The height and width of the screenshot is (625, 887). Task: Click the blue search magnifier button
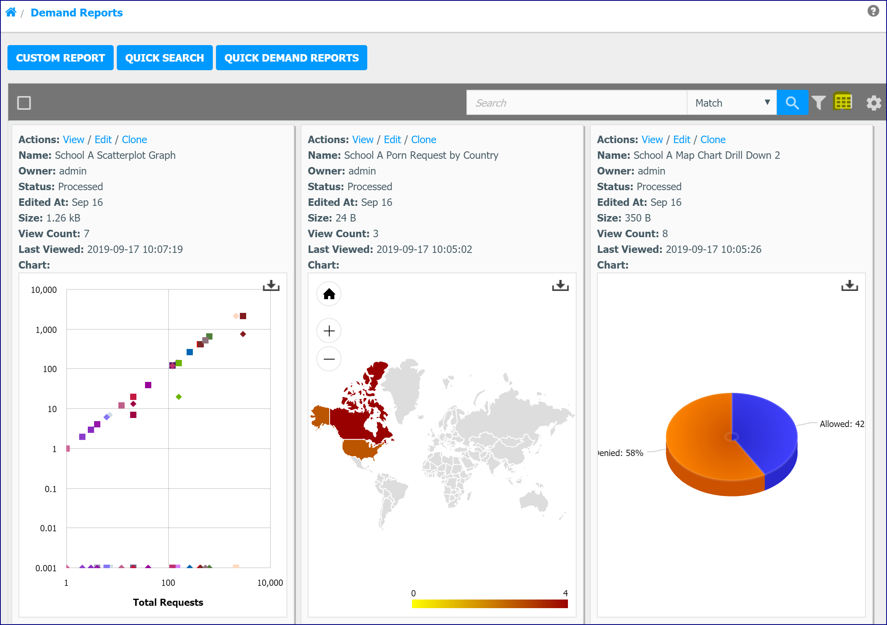pyautogui.click(x=792, y=103)
